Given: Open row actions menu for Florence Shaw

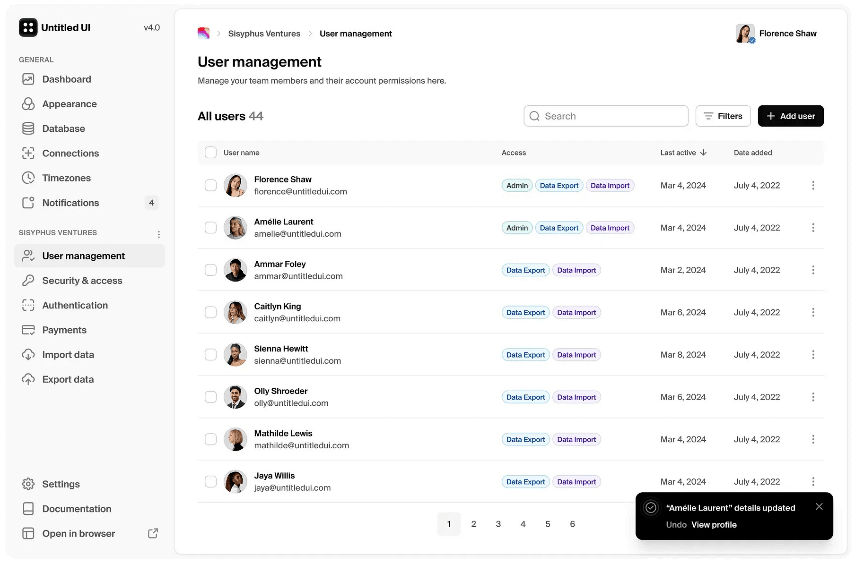Looking at the screenshot, I should 813,185.
